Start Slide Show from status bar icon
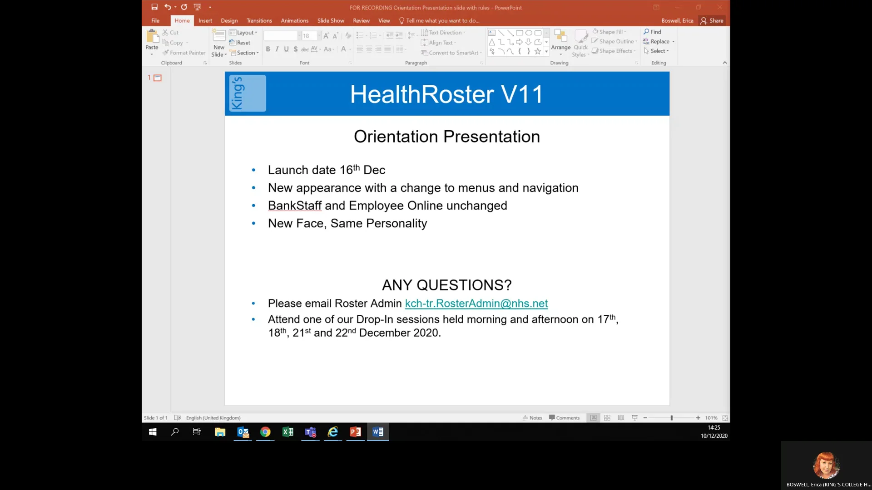Image resolution: width=872 pixels, height=490 pixels. tap(635, 418)
